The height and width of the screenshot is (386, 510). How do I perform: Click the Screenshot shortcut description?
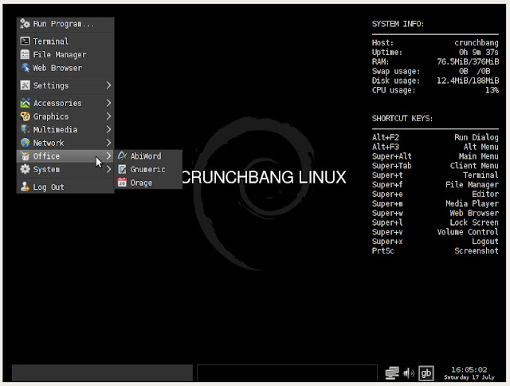477,250
